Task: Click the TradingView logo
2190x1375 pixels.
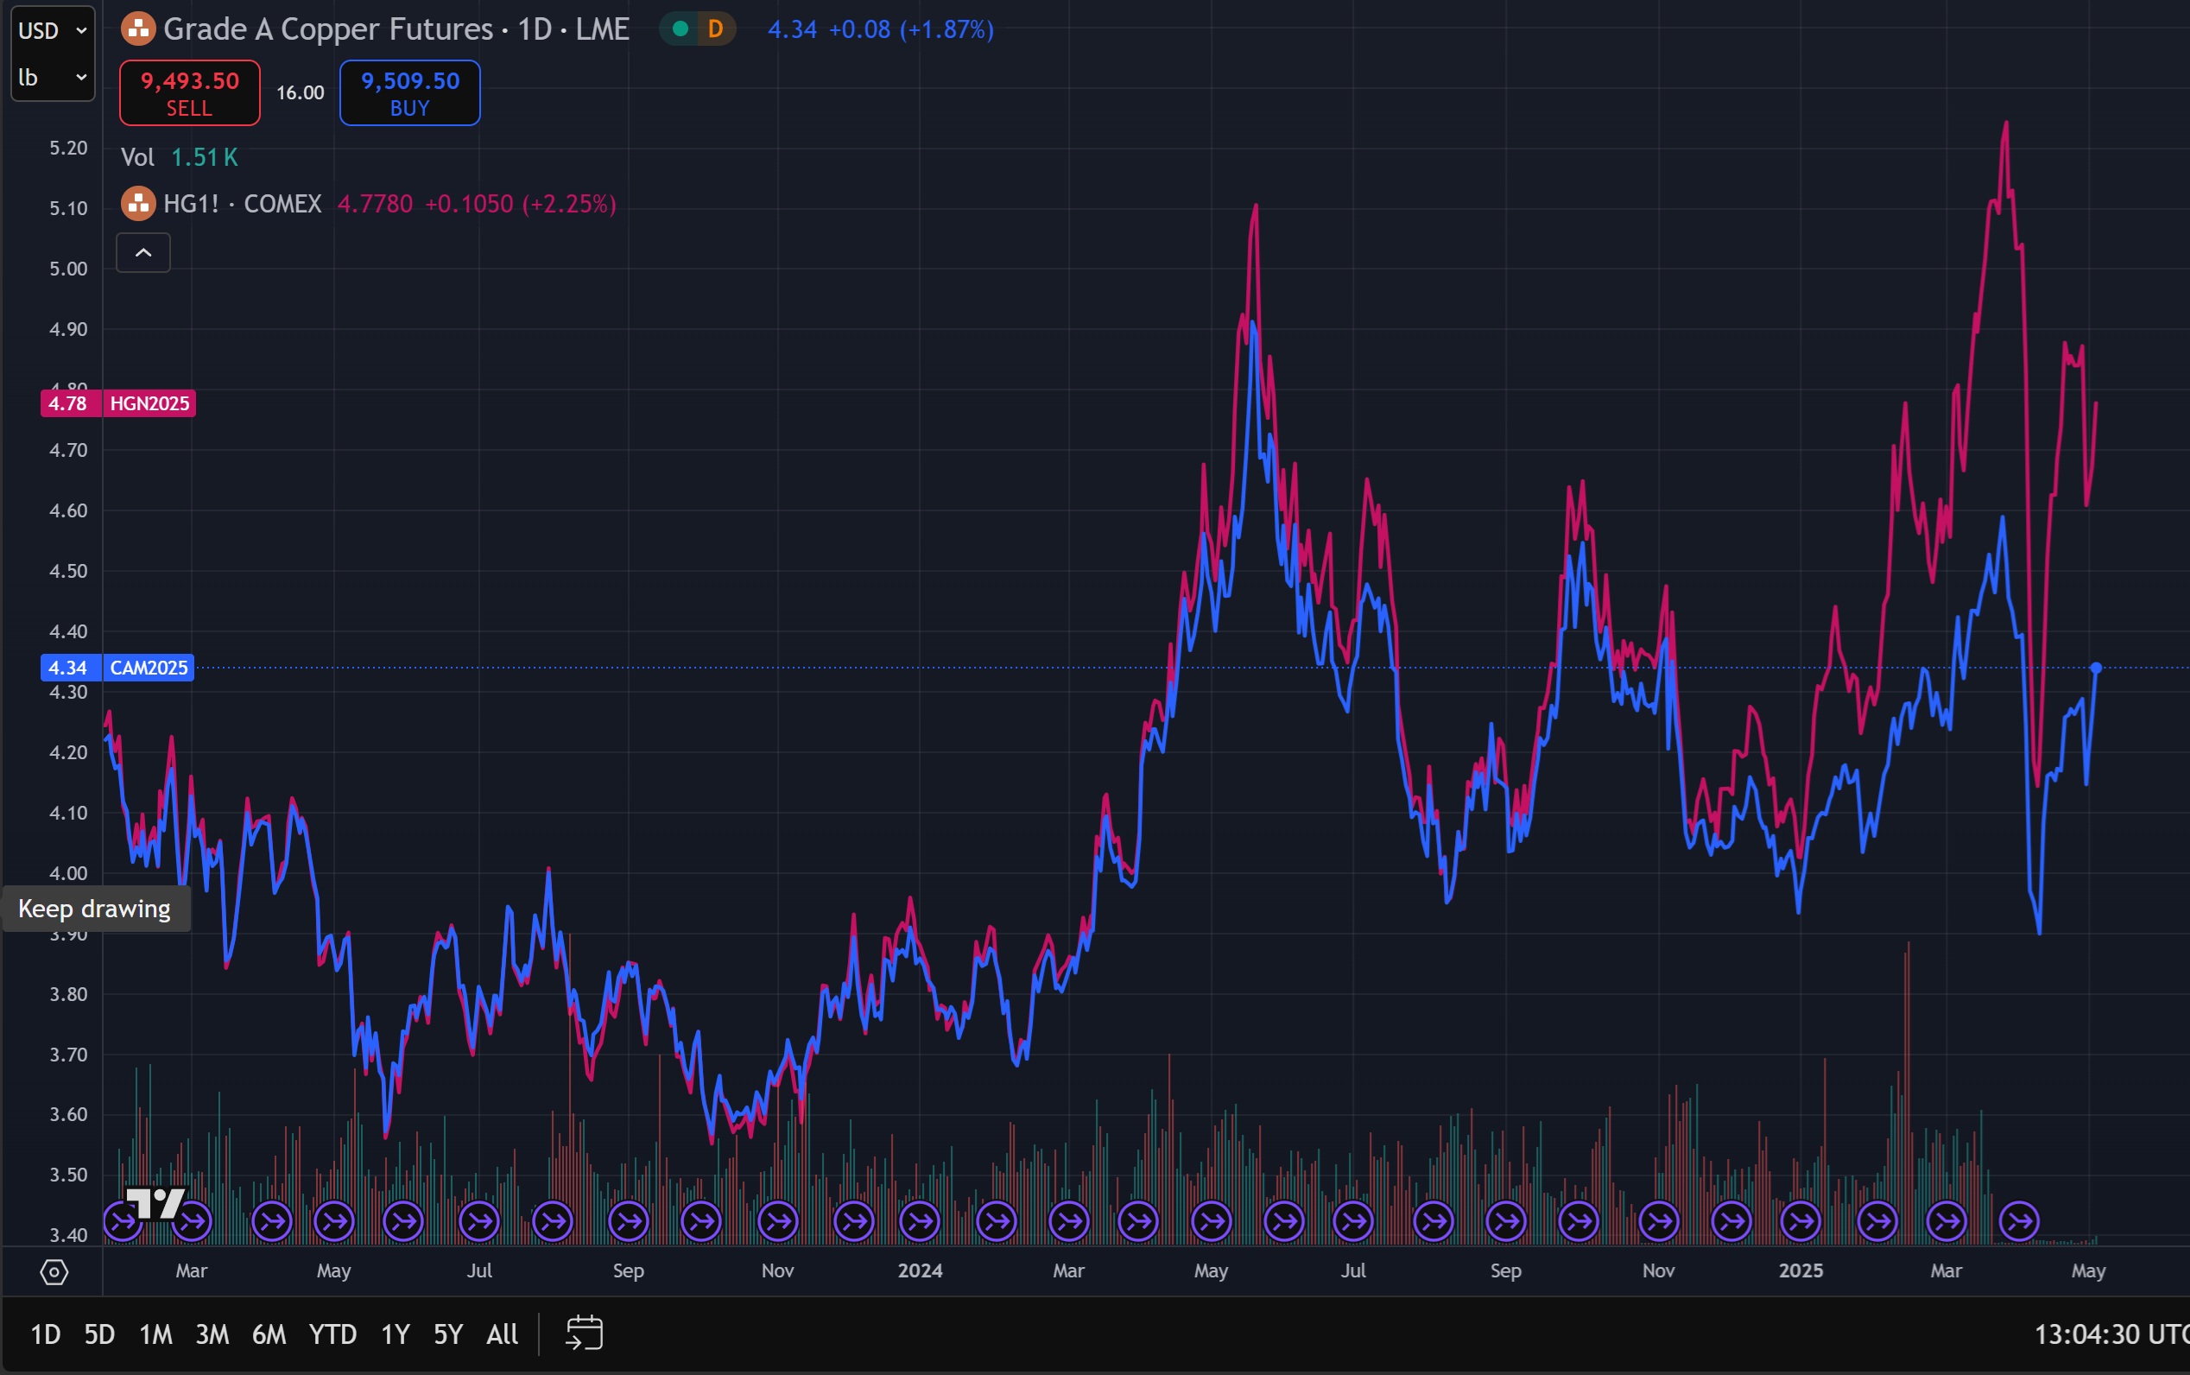Action: (155, 1203)
